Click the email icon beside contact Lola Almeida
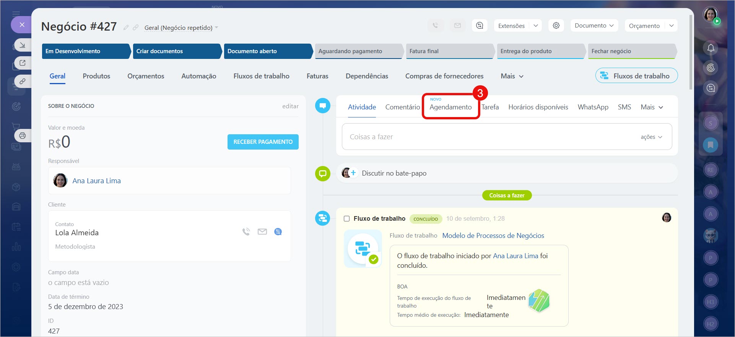The image size is (735, 337). 262,232
